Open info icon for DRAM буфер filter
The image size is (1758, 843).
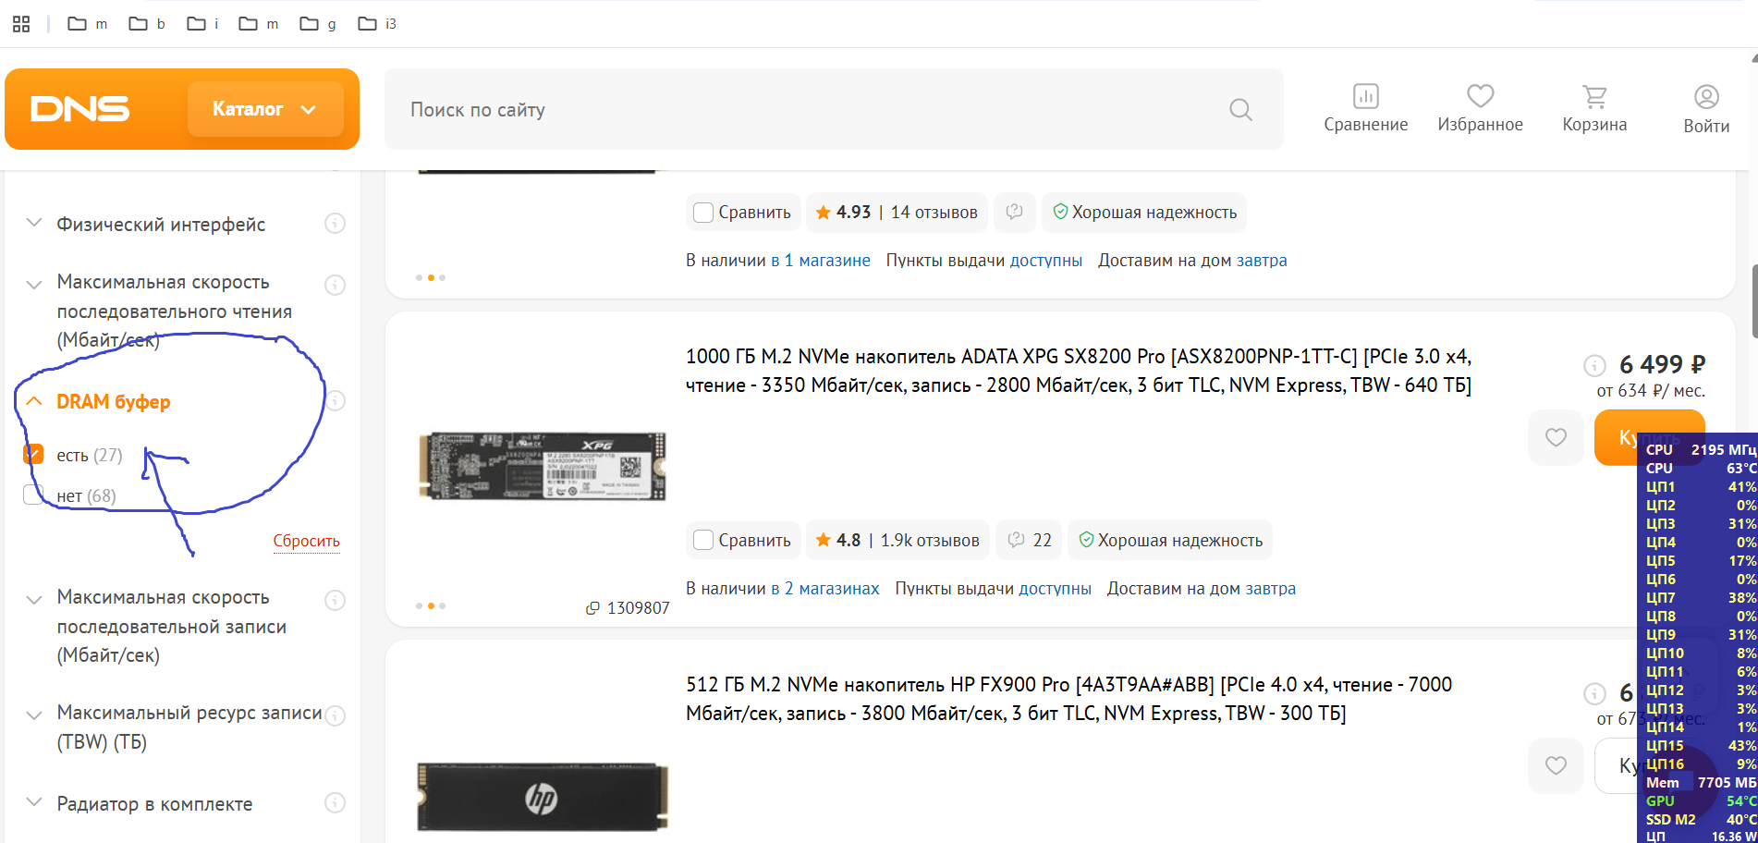point(336,401)
